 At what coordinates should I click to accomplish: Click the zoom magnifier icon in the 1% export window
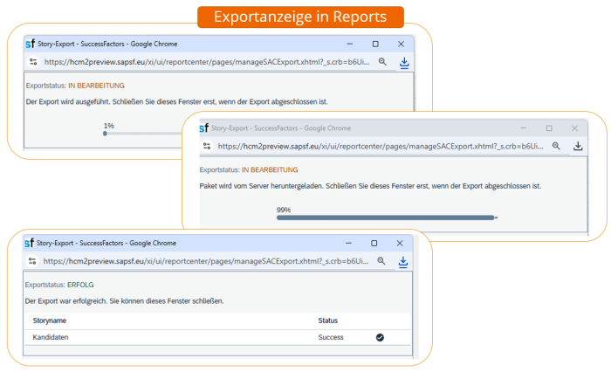(382, 62)
